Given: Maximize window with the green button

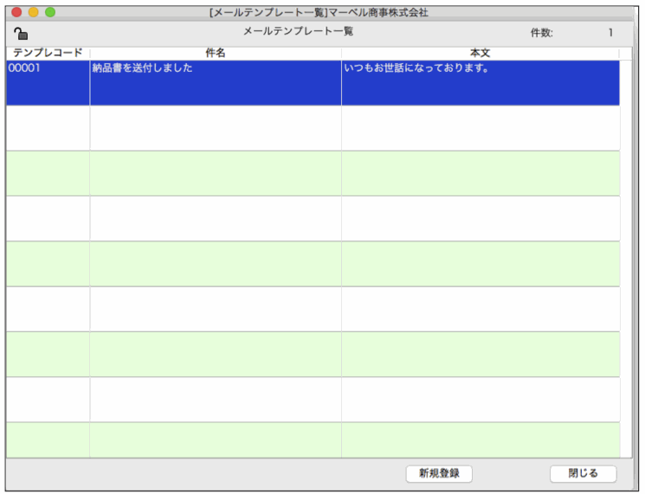Looking at the screenshot, I should [x=50, y=13].
